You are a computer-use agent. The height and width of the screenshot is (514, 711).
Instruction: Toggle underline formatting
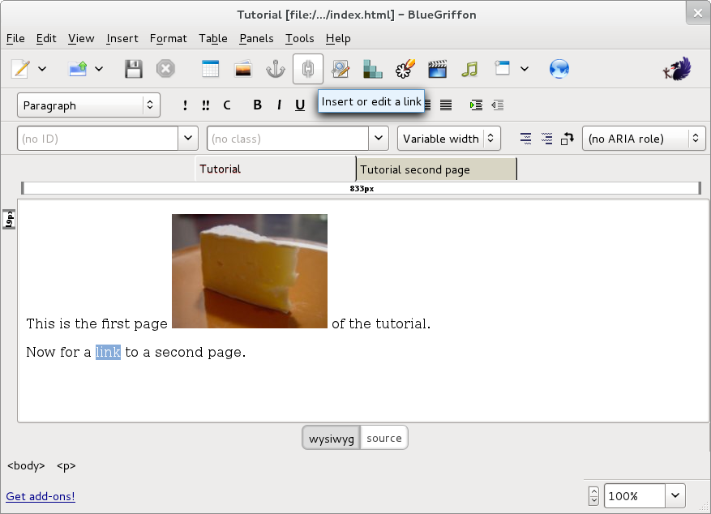point(300,105)
